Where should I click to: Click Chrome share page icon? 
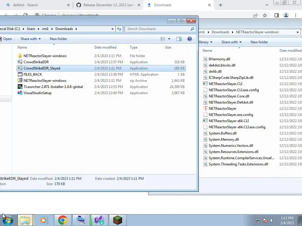(x=255, y=15)
